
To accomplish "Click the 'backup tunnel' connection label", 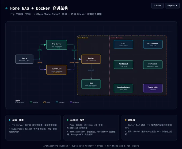I will pos(74,63).
